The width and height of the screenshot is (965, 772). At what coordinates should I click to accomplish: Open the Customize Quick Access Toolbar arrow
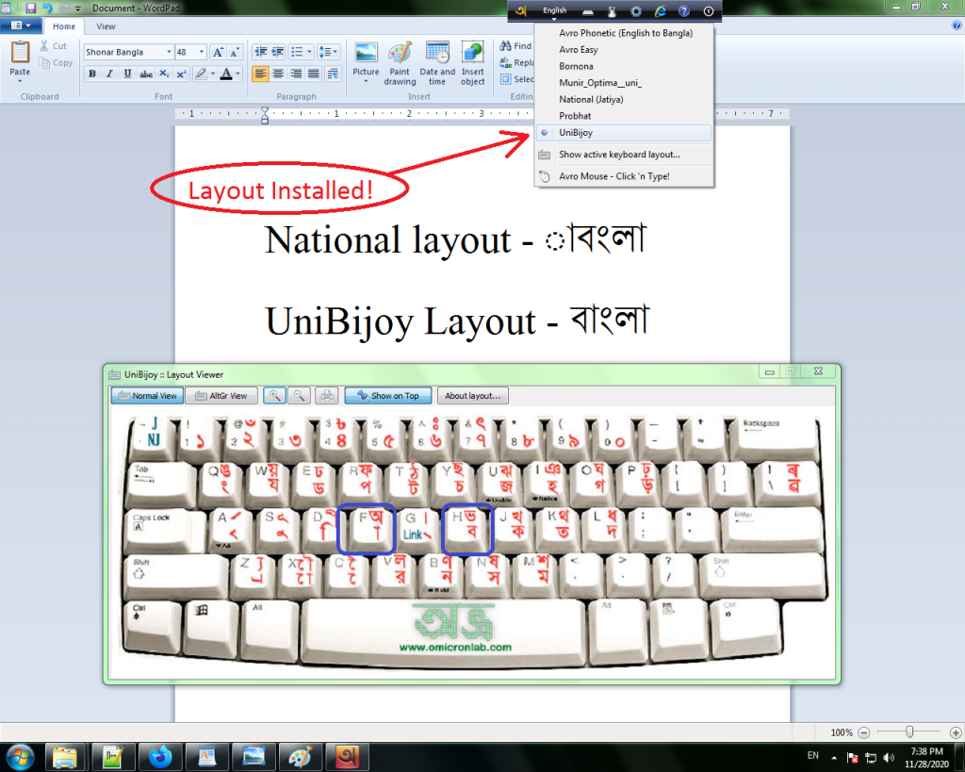tap(78, 8)
